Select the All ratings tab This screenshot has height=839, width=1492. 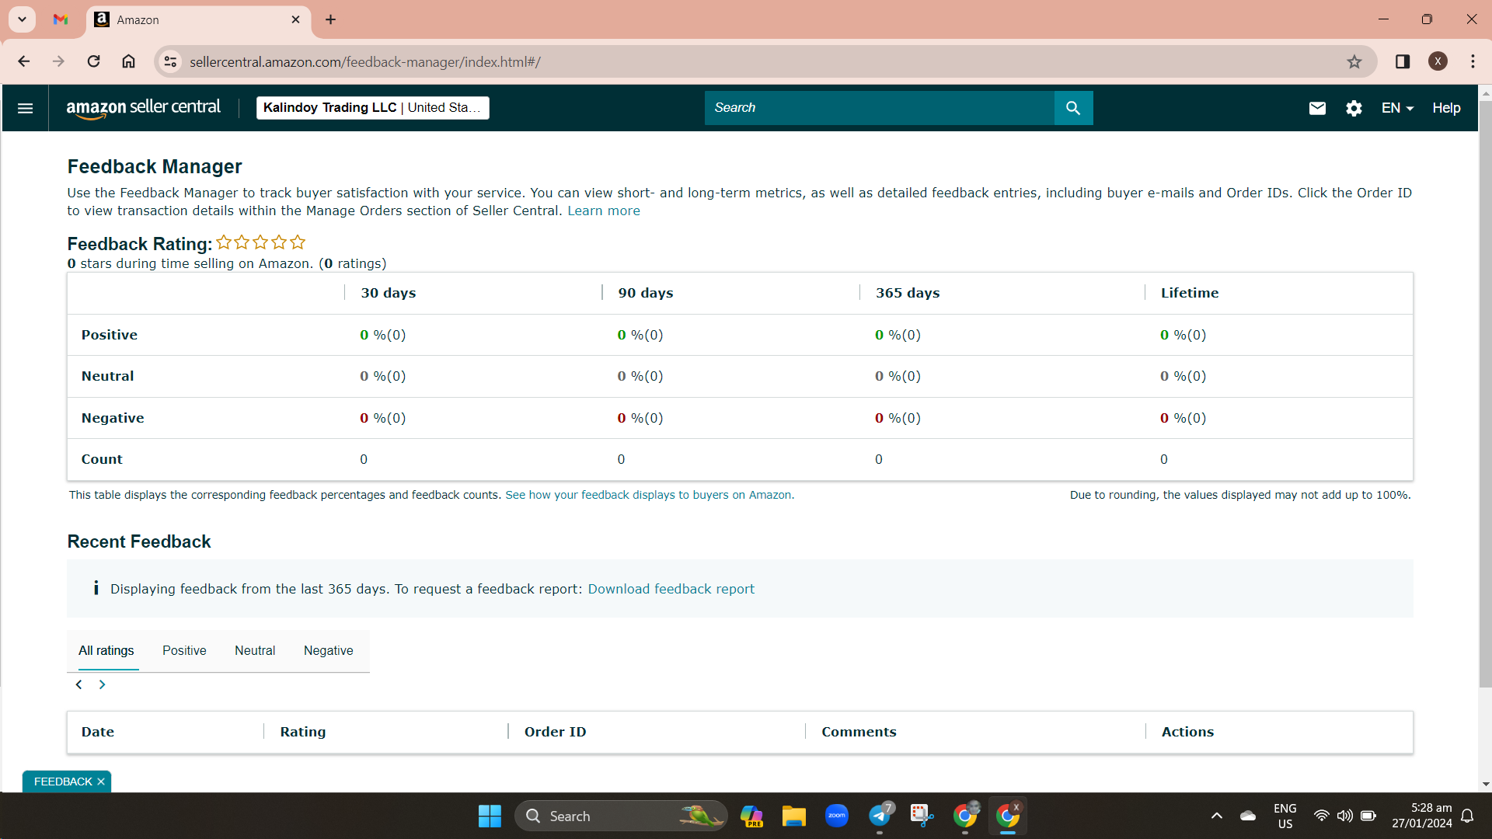point(106,651)
